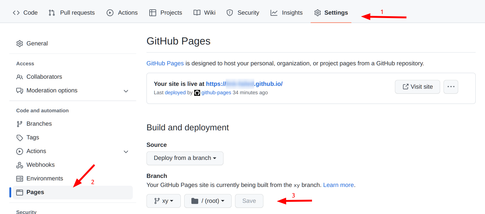This screenshot has height=214, width=485.
Task: Click the Actions play icon in sidebar
Action: [x=20, y=151]
